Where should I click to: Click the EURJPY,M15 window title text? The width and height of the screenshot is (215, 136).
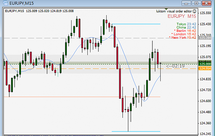[21, 3]
